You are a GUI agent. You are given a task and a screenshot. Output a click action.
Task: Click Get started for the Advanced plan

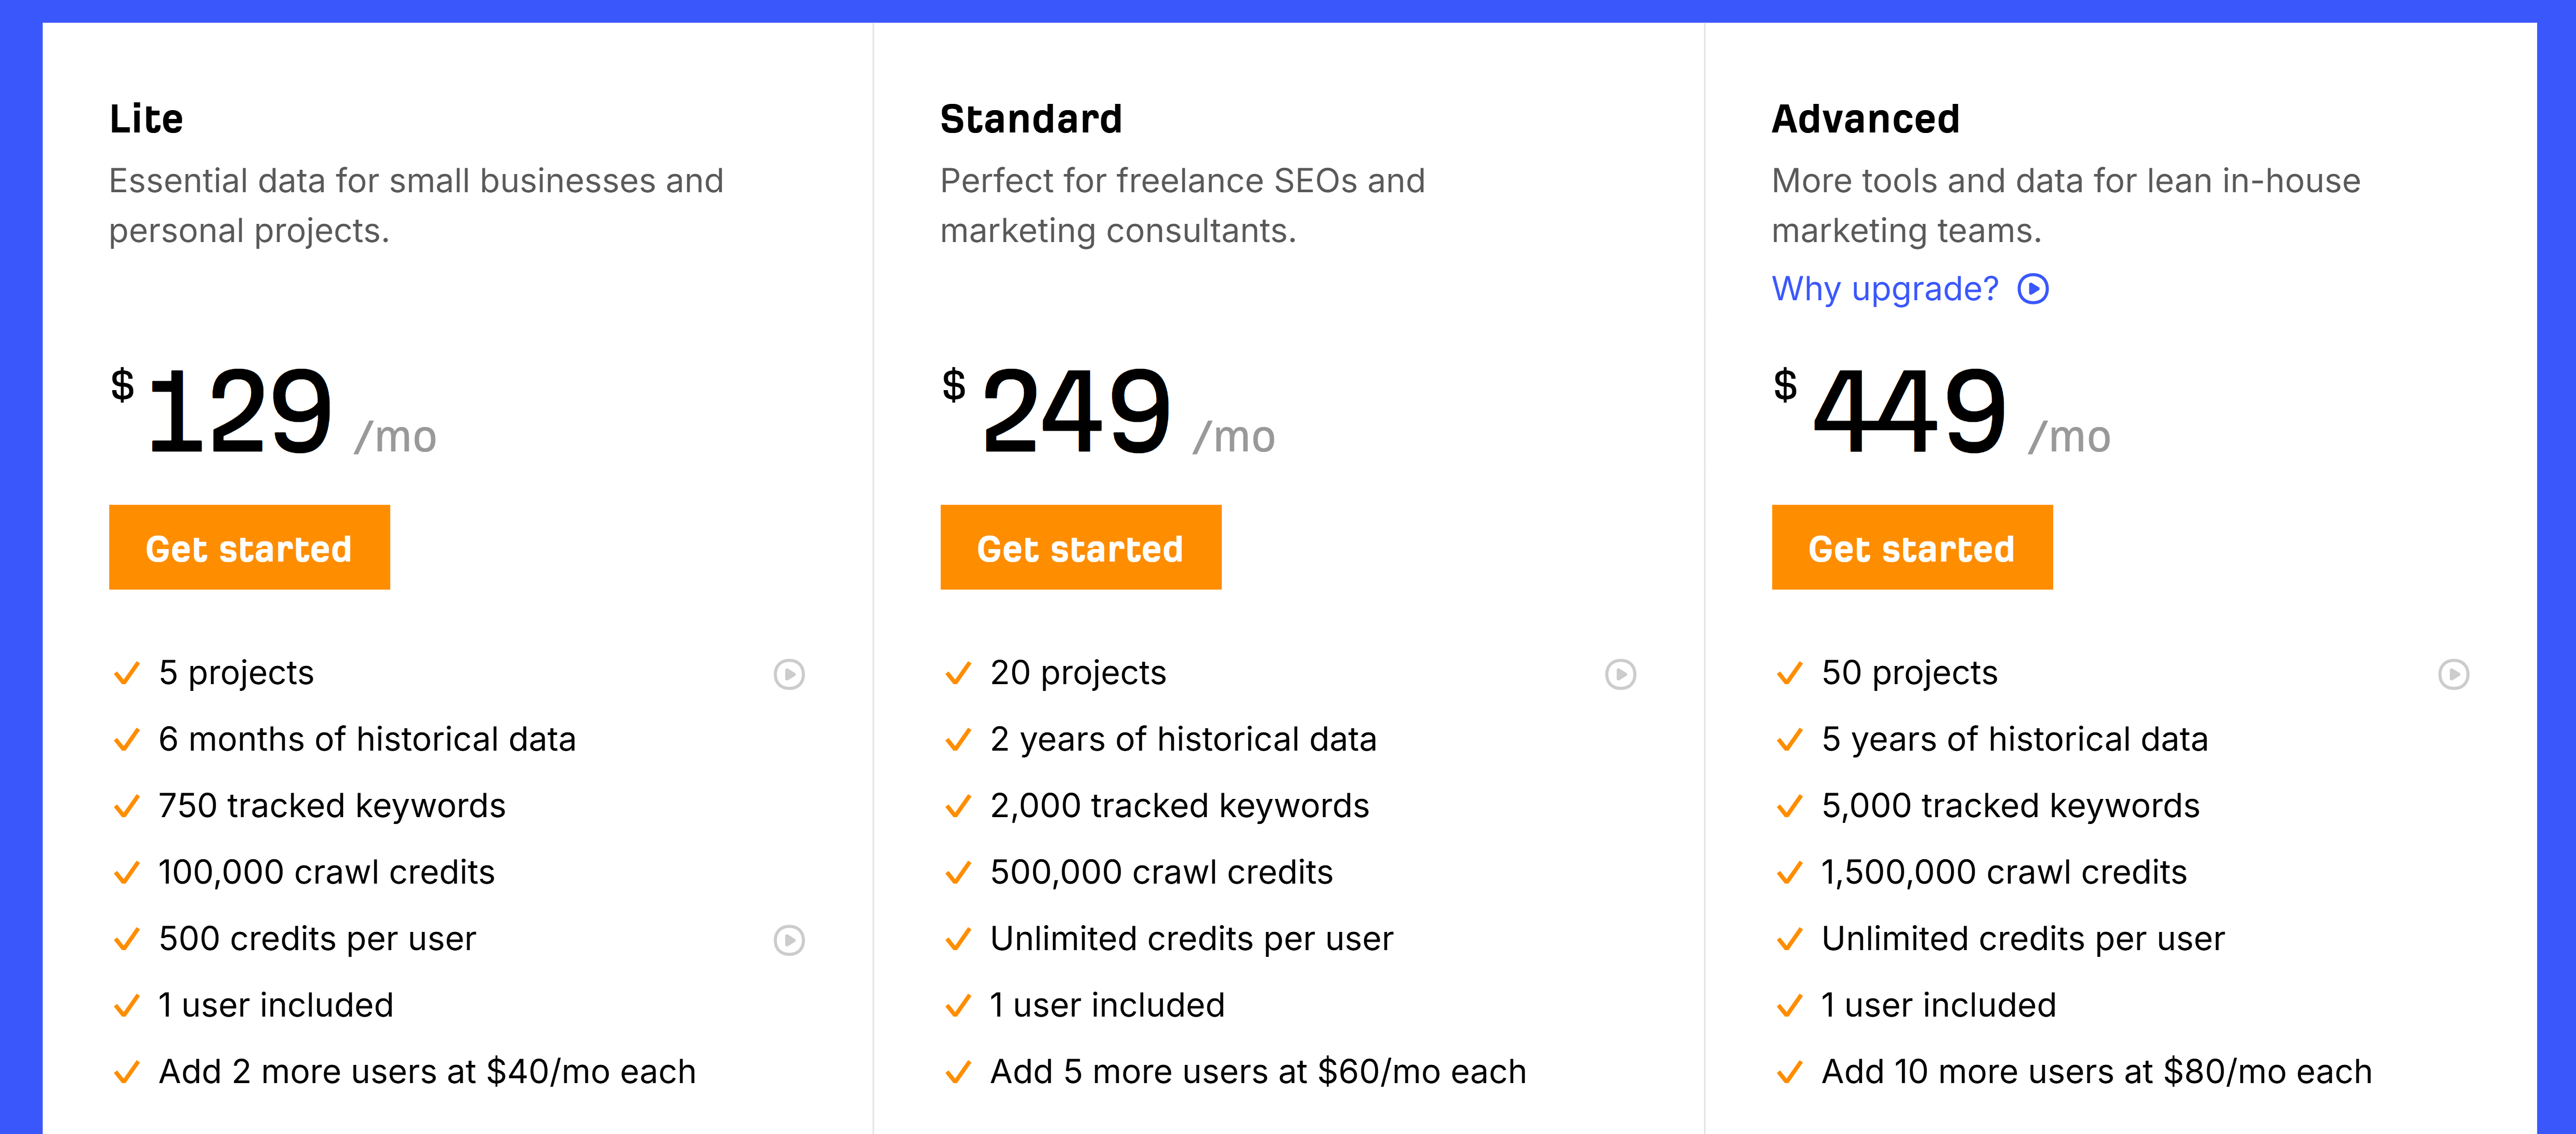[1911, 547]
